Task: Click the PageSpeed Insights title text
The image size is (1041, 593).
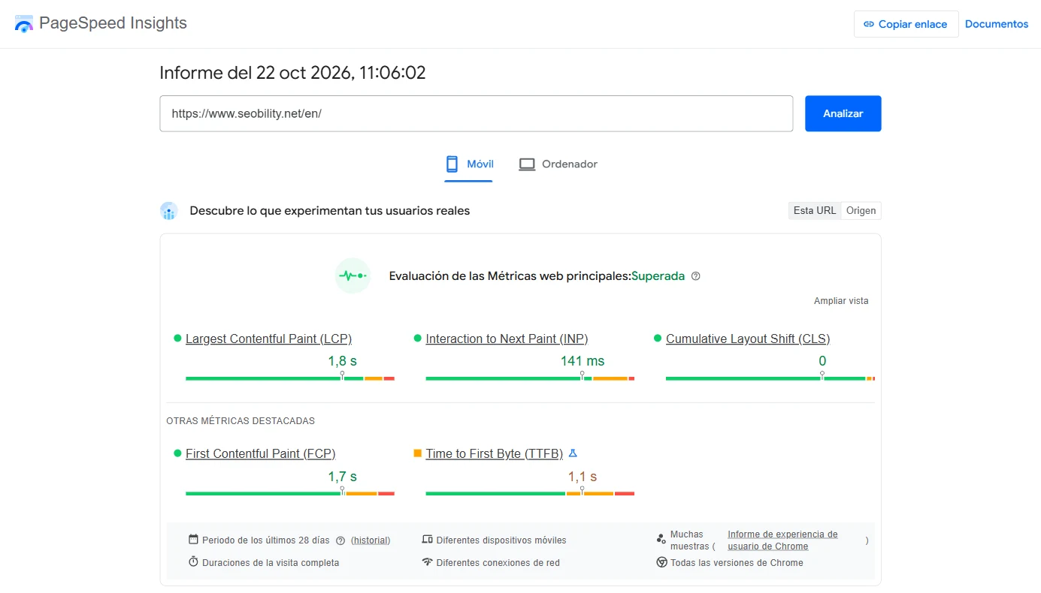Action: click(x=113, y=23)
